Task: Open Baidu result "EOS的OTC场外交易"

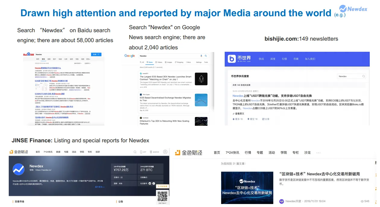Action: (x=50, y=94)
